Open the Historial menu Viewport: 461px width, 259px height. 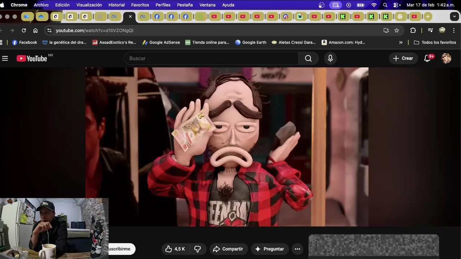[116, 5]
